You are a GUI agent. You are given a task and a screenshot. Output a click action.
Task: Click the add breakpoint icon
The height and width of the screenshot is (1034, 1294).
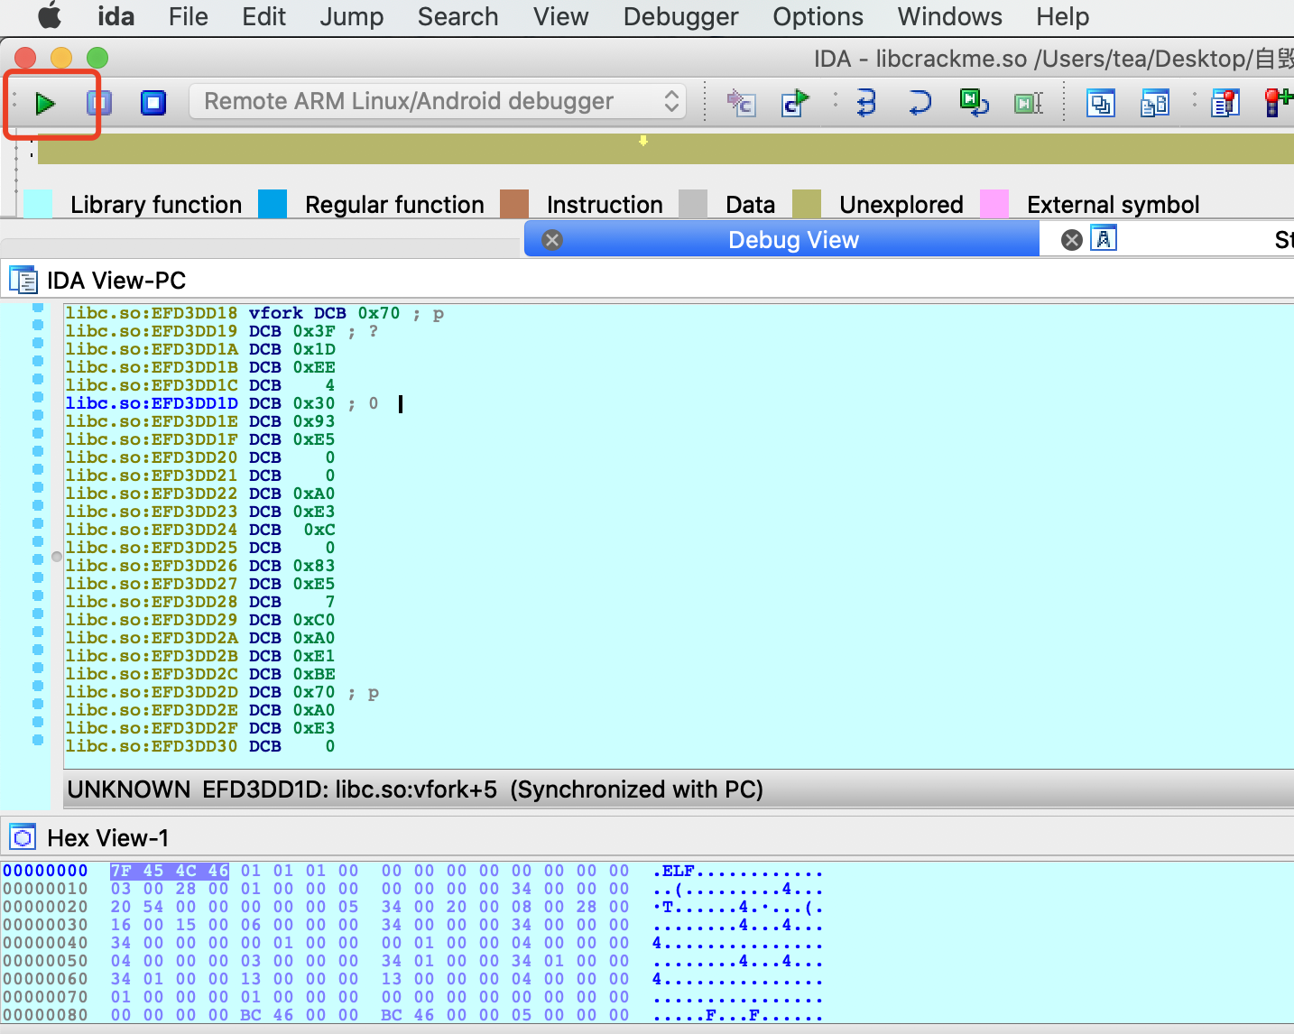1278,103
